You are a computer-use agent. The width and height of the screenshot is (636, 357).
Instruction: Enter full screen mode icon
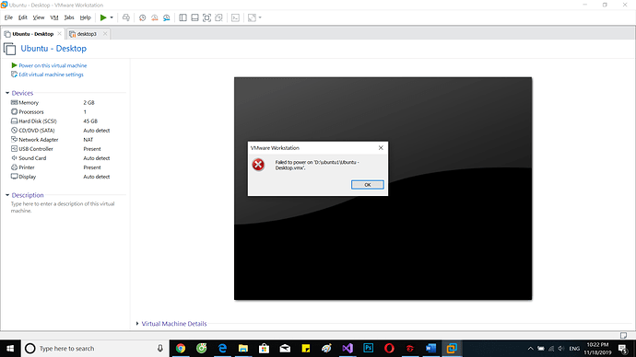tap(206, 17)
